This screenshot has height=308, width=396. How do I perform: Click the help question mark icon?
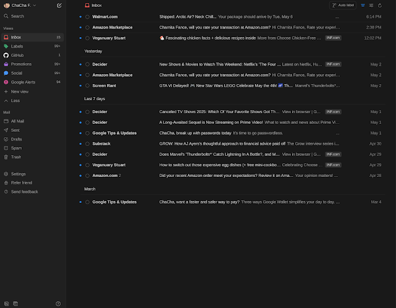coord(58,304)
